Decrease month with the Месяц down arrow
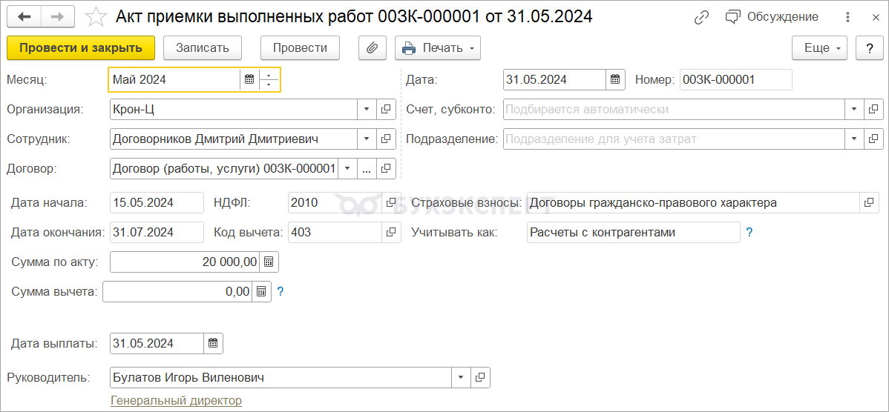Image resolution: width=889 pixels, height=412 pixels. point(269,85)
